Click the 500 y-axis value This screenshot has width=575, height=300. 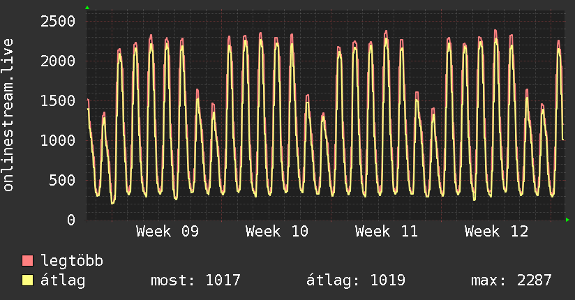[61, 180]
